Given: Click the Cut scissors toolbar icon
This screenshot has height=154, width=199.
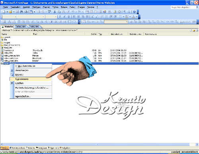Looking at the screenshot, I should [x=55, y=12].
